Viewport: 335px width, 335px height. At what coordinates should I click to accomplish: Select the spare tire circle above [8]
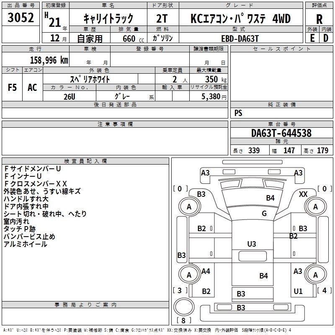pyautogui.click(x=183, y=307)
